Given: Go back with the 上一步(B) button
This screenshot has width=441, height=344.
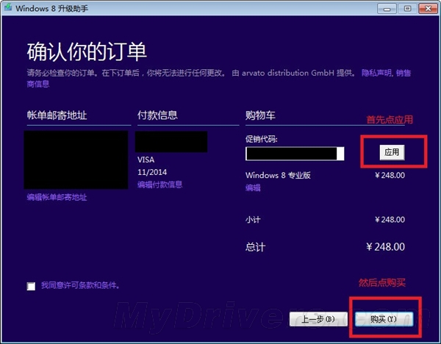Looking at the screenshot, I should pyautogui.click(x=318, y=319).
